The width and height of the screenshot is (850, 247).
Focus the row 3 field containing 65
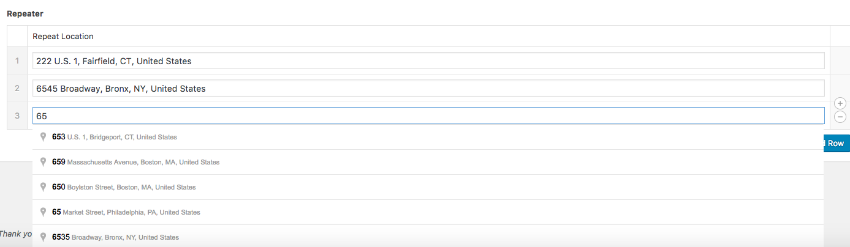428,116
